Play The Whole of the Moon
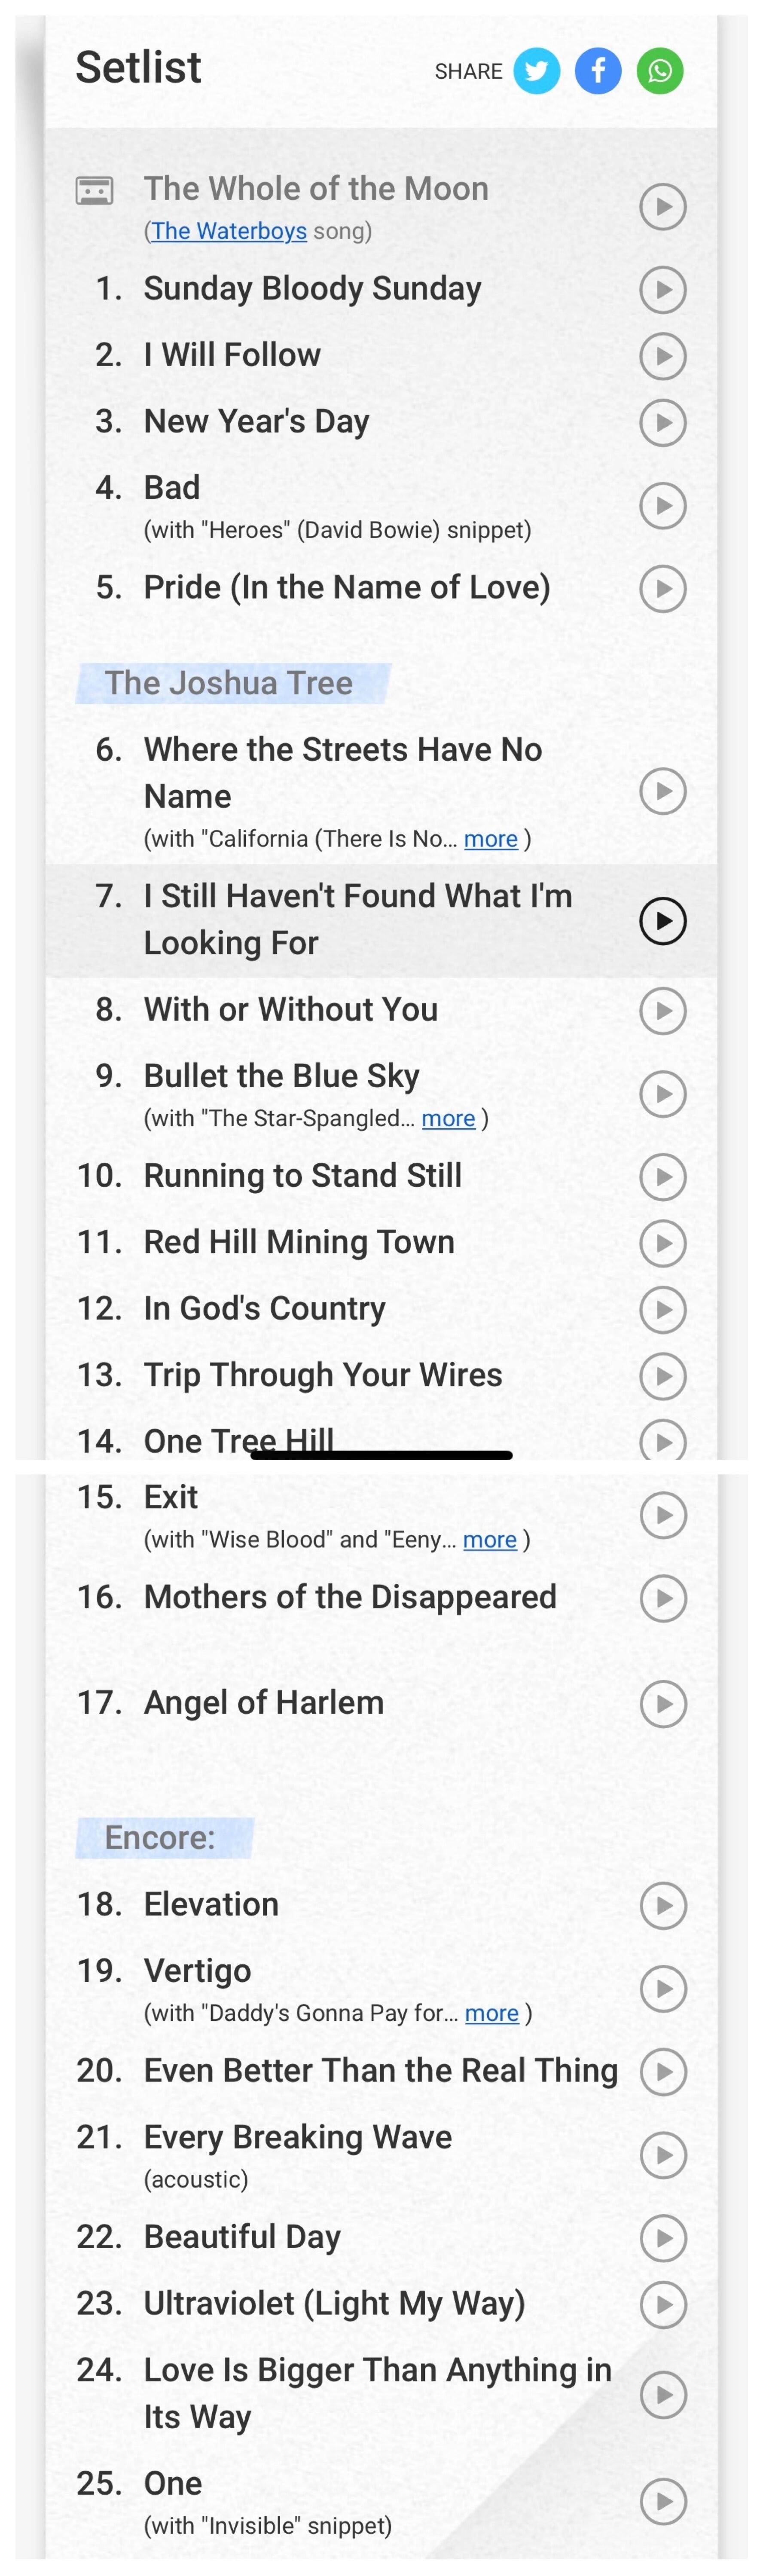 point(662,208)
